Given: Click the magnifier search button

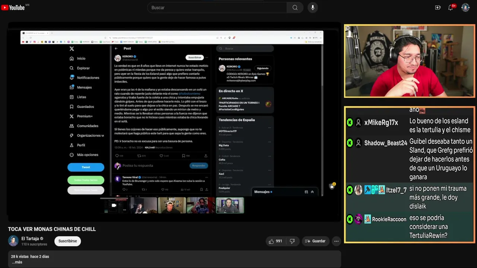Looking at the screenshot, I should point(295,7).
